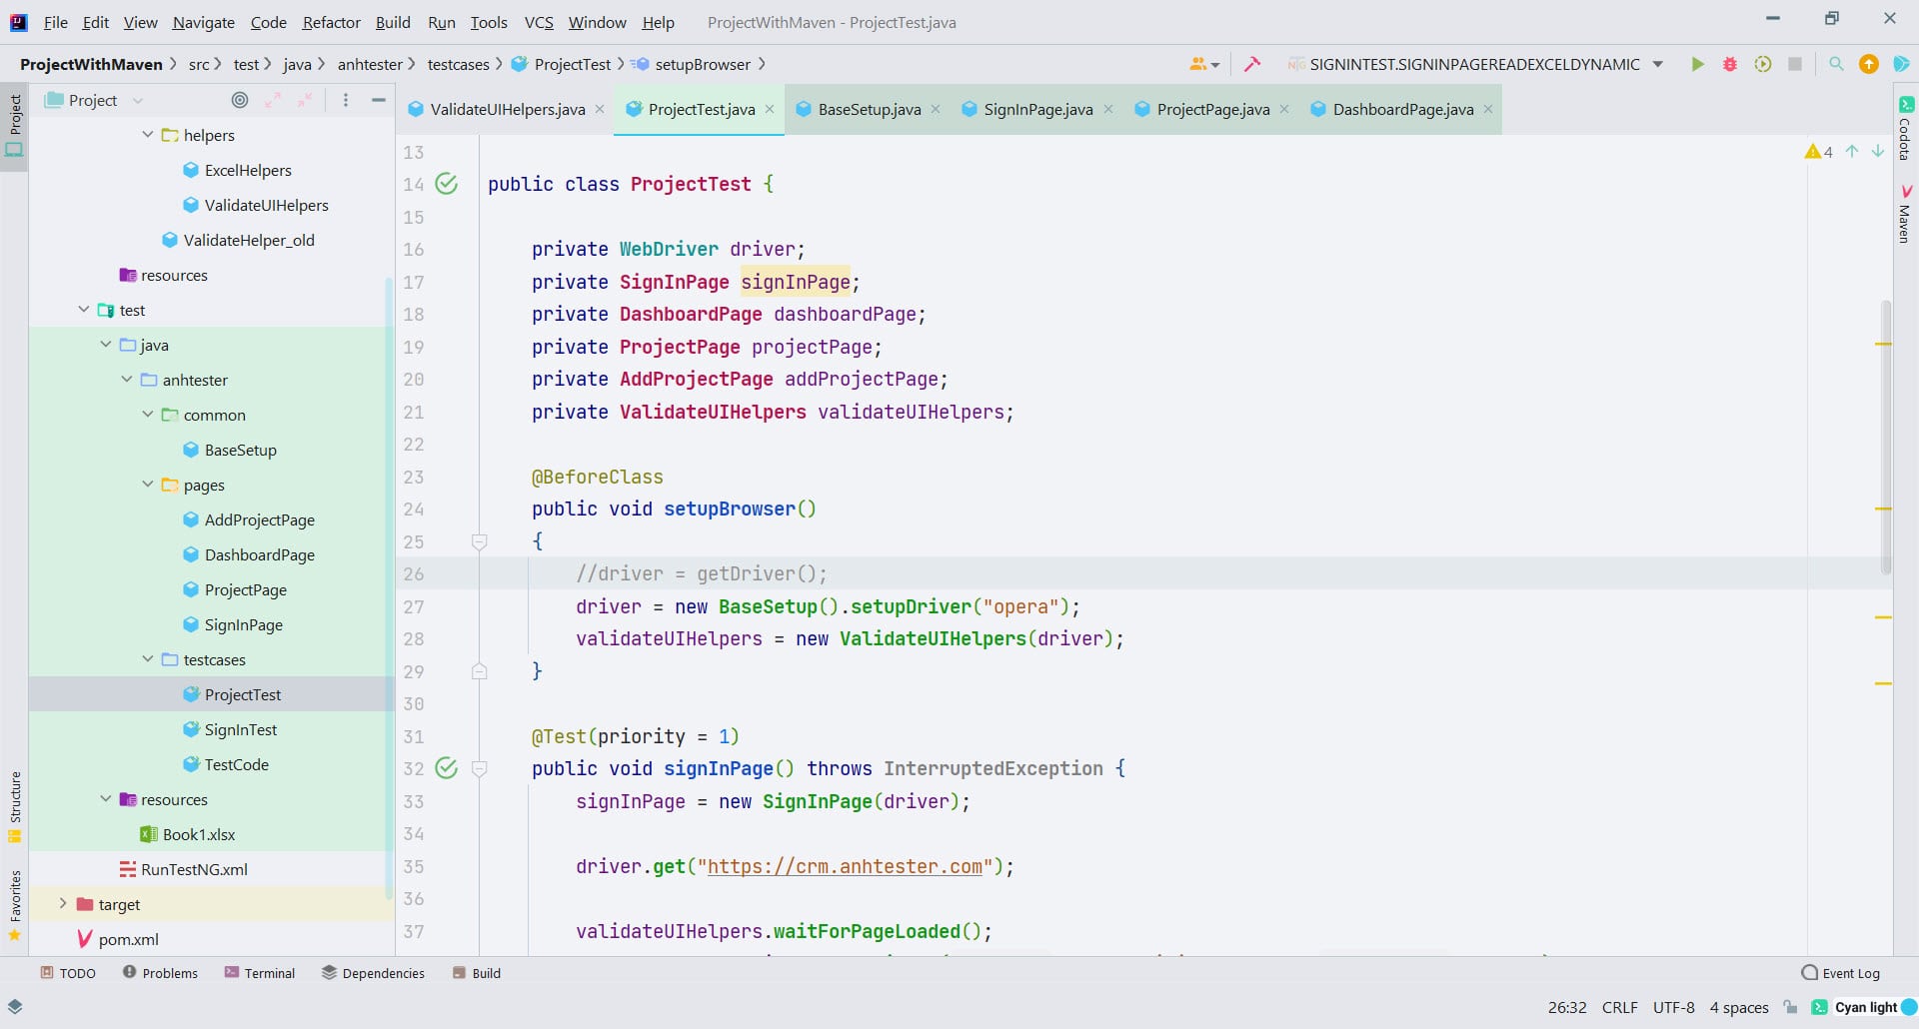Screen dimensions: 1919x1029
Task: Start debugging with the red bug icon
Action: click(1730, 64)
